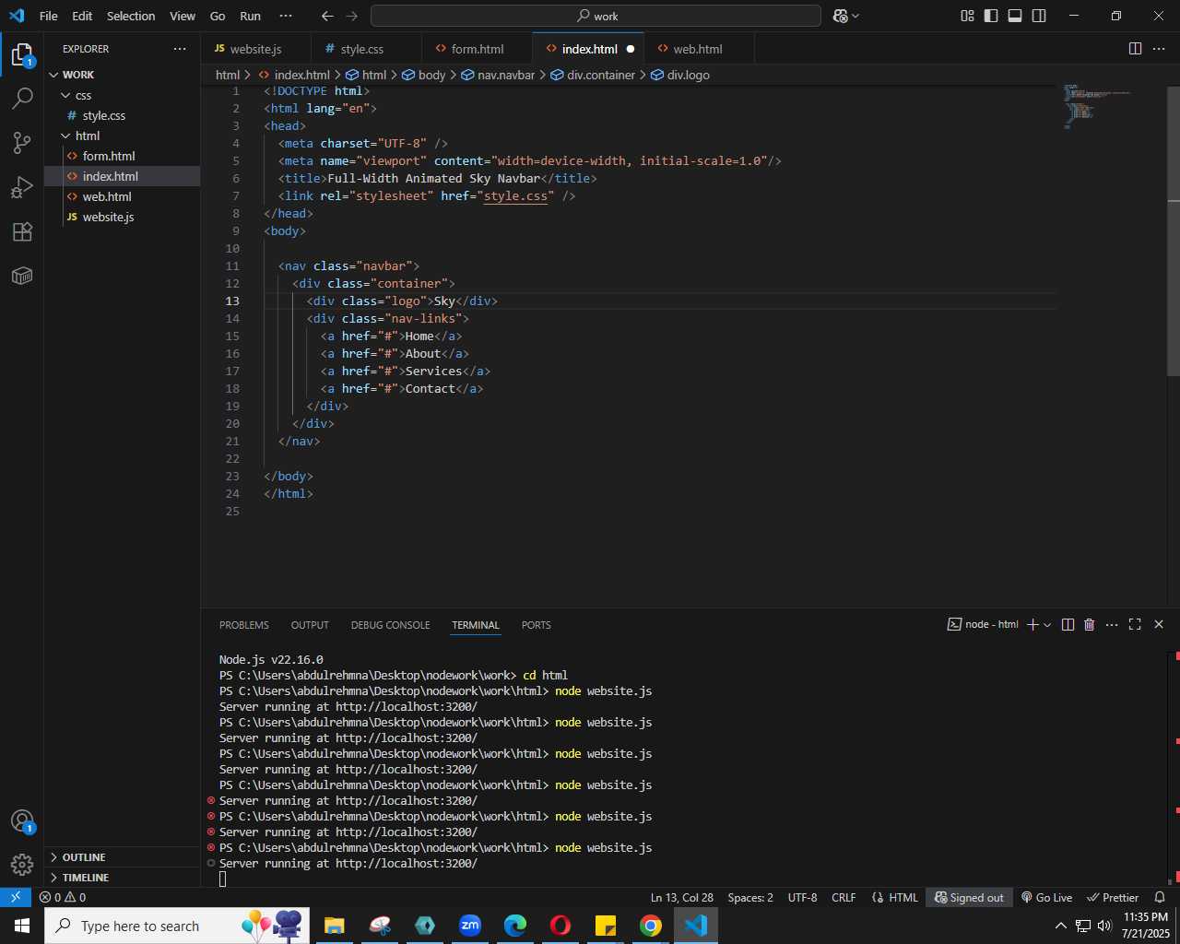Split the editor to the right
The image size is (1180, 944).
coord(1136,49)
